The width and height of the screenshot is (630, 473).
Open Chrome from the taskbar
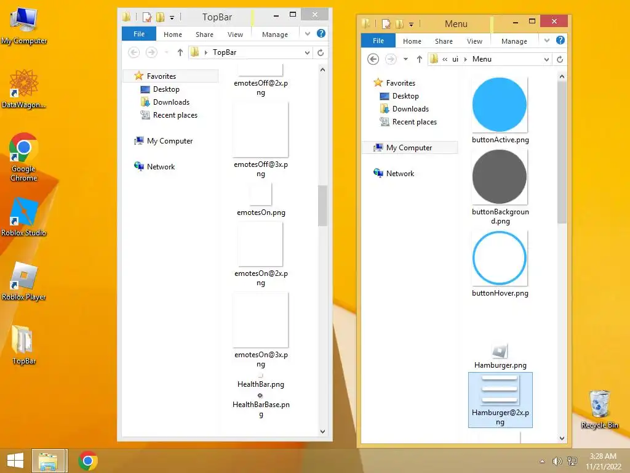click(x=88, y=461)
